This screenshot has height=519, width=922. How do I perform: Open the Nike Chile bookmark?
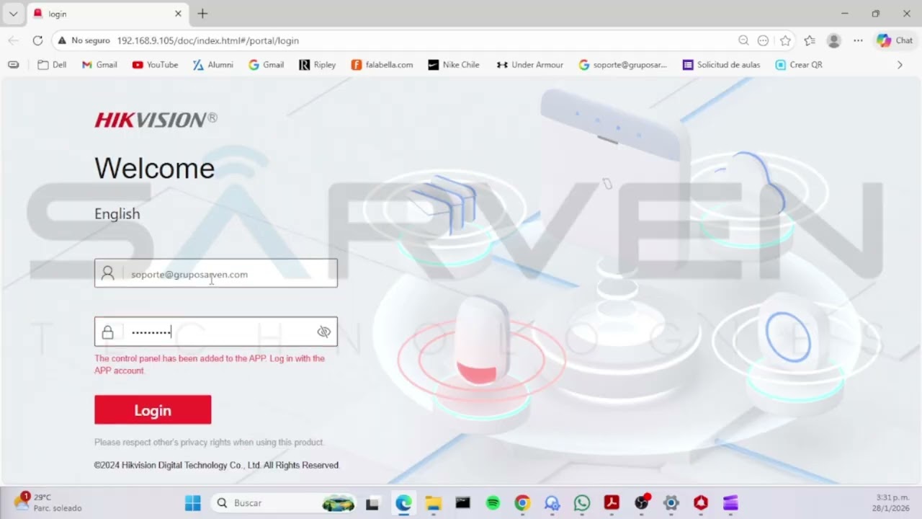[x=454, y=64]
